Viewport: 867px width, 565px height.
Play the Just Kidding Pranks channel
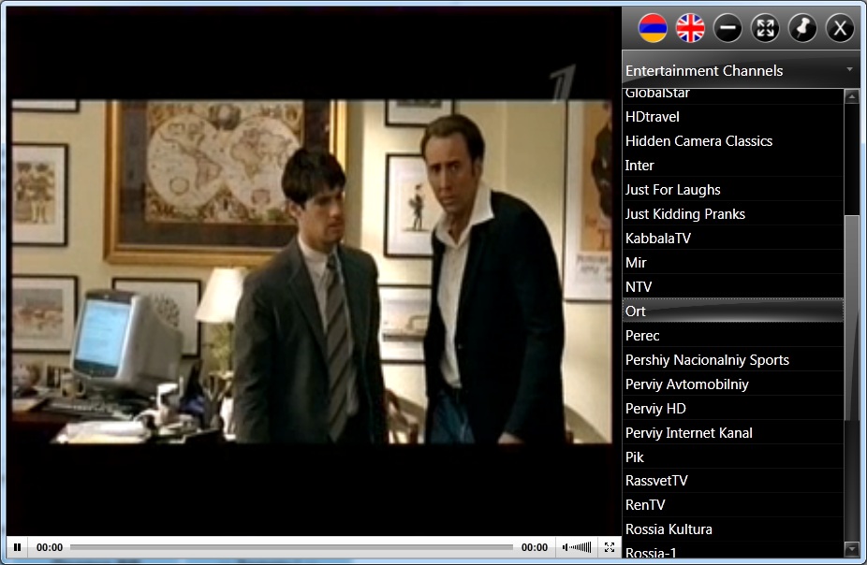point(732,213)
